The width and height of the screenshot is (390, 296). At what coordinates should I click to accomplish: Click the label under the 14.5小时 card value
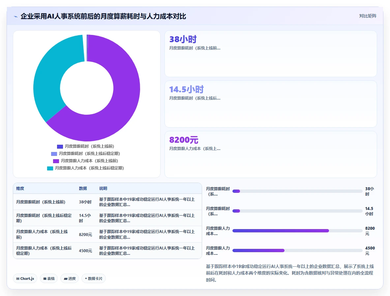pos(195,98)
